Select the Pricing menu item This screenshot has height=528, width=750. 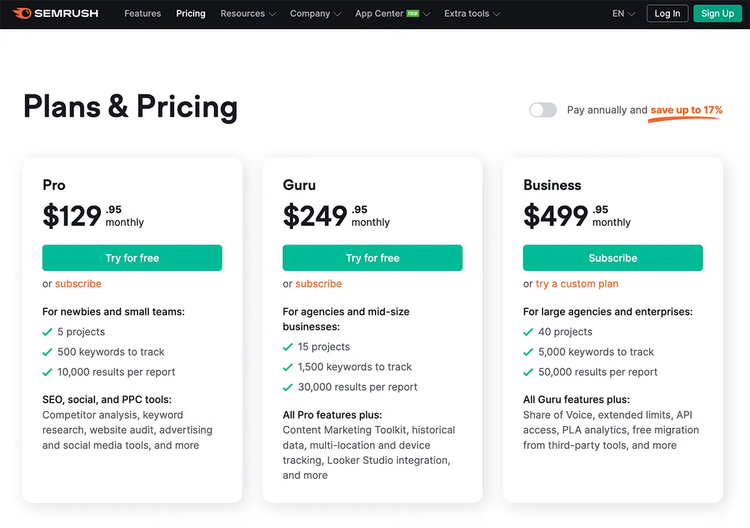click(x=191, y=13)
